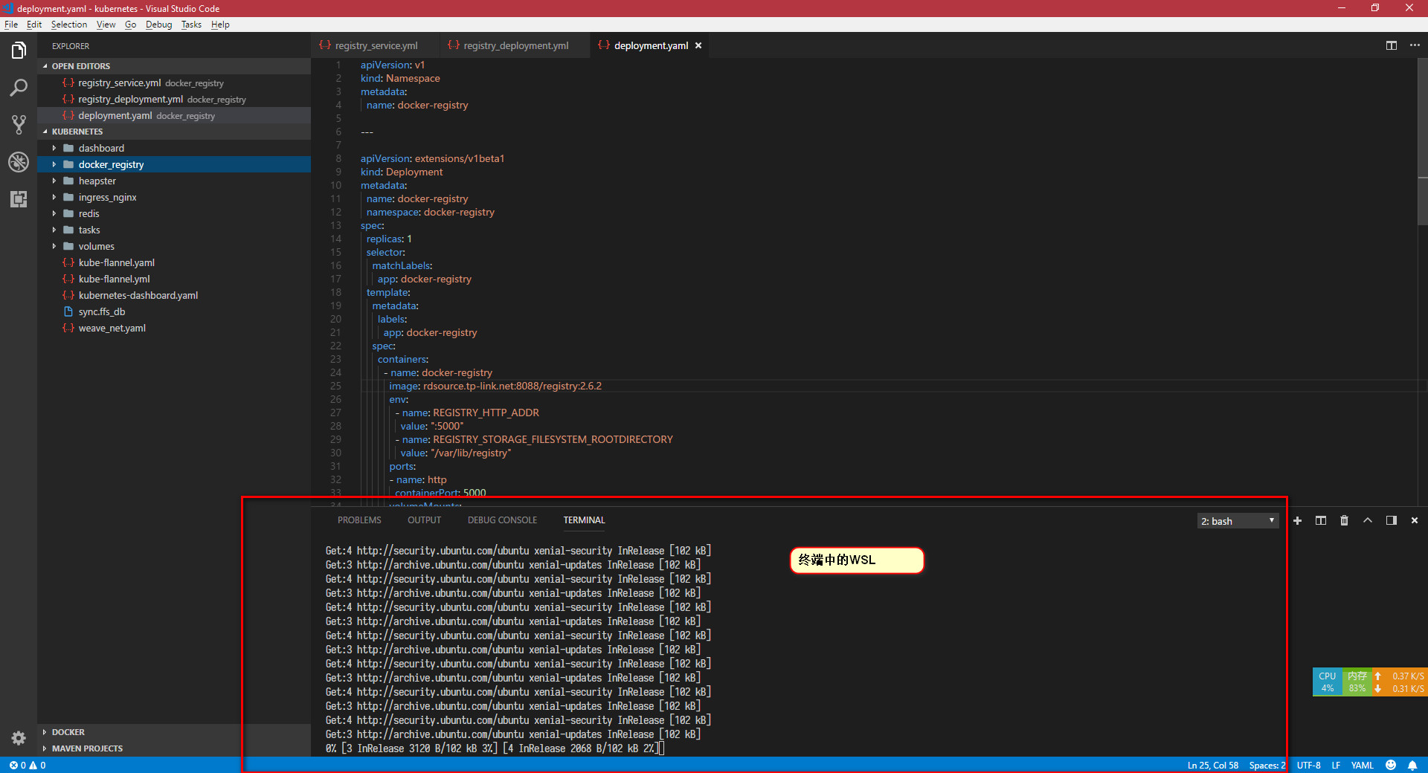Viewport: 1428px width, 773px height.
Task: Toggle panel position to the right
Action: [x=1391, y=520]
